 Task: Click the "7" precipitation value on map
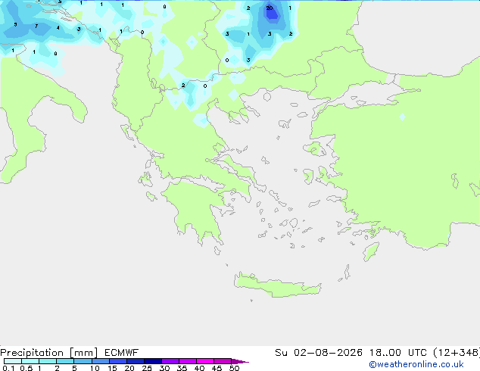coord(36,26)
